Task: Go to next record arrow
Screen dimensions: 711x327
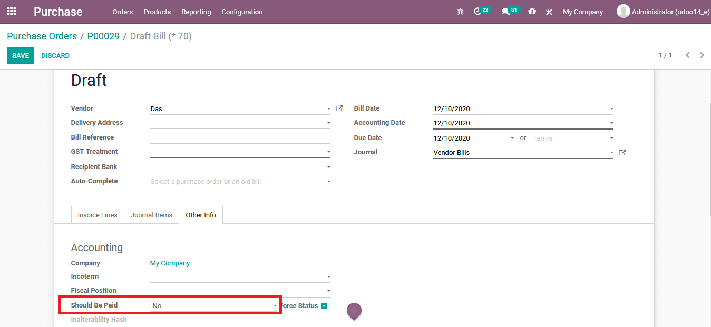Action: [702, 55]
